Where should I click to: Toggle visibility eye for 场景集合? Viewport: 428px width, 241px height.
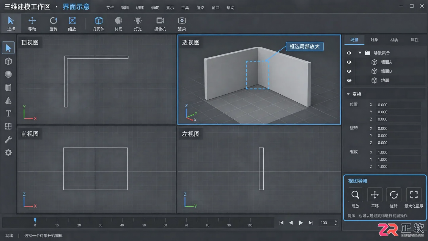(349, 53)
